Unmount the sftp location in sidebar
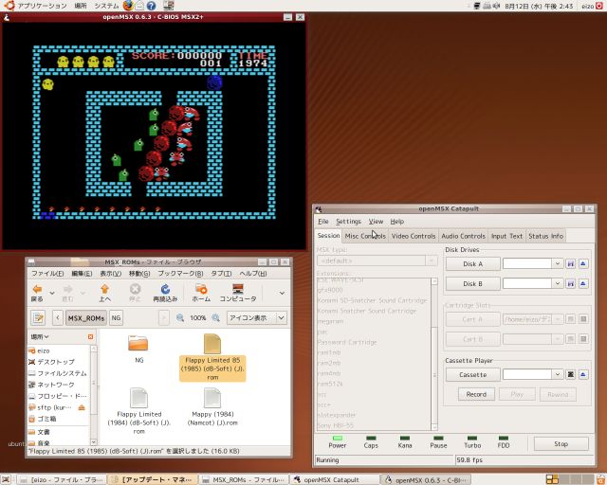The image size is (607, 485). coord(82,407)
